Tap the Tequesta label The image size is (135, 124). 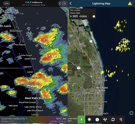pyautogui.click(x=27, y=67)
